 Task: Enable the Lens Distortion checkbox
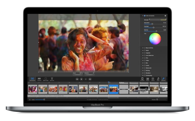click(x=145, y=55)
